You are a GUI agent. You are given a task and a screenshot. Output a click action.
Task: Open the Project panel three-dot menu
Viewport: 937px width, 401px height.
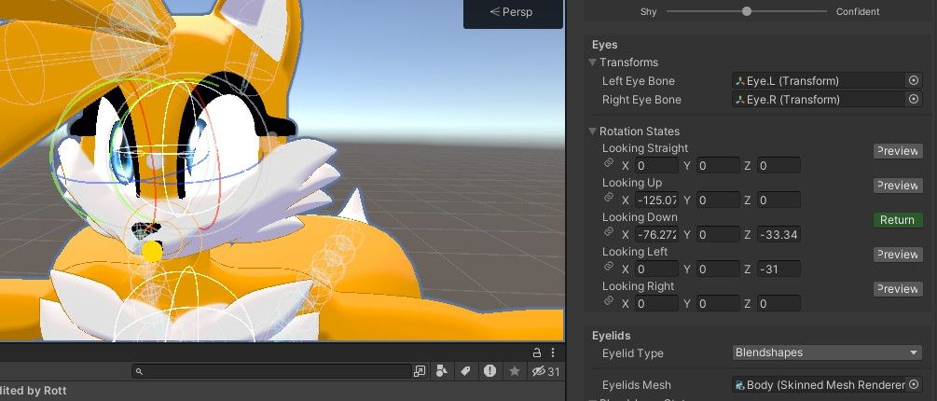click(x=553, y=352)
